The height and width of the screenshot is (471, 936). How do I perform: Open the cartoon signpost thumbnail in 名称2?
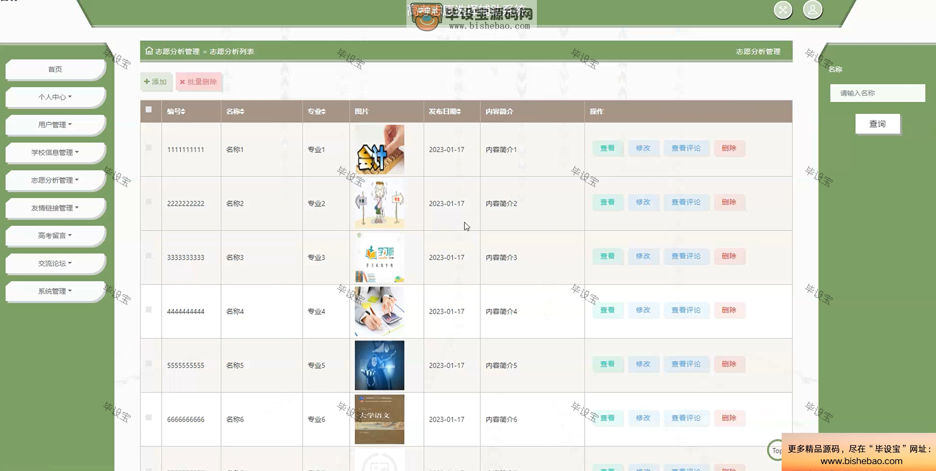(379, 203)
